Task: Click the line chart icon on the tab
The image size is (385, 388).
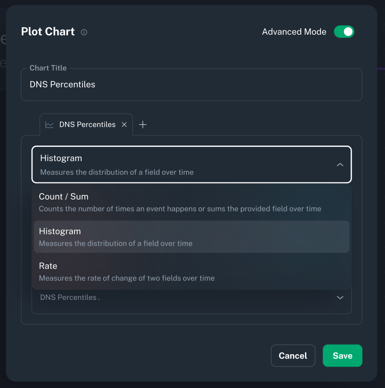Action: click(49, 124)
